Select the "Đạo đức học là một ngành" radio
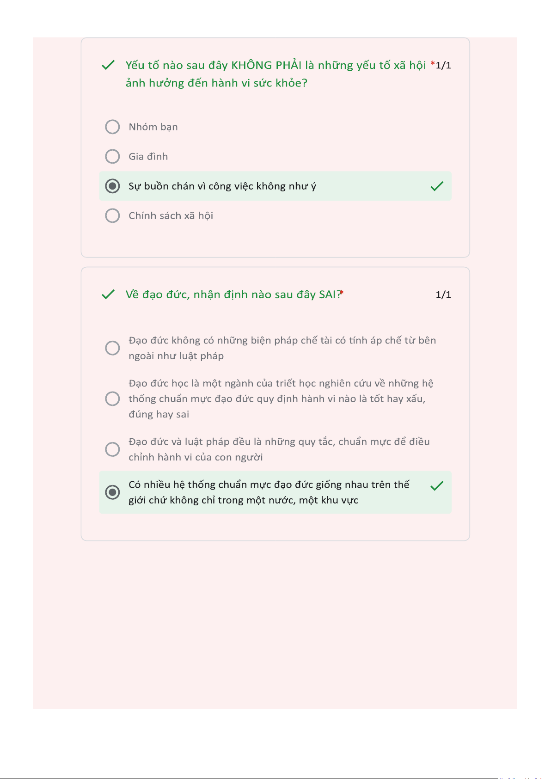 tap(112, 399)
